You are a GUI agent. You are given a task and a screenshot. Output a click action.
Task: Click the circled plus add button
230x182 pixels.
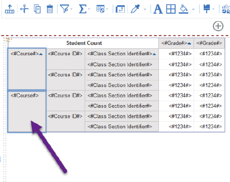[x=218, y=26]
